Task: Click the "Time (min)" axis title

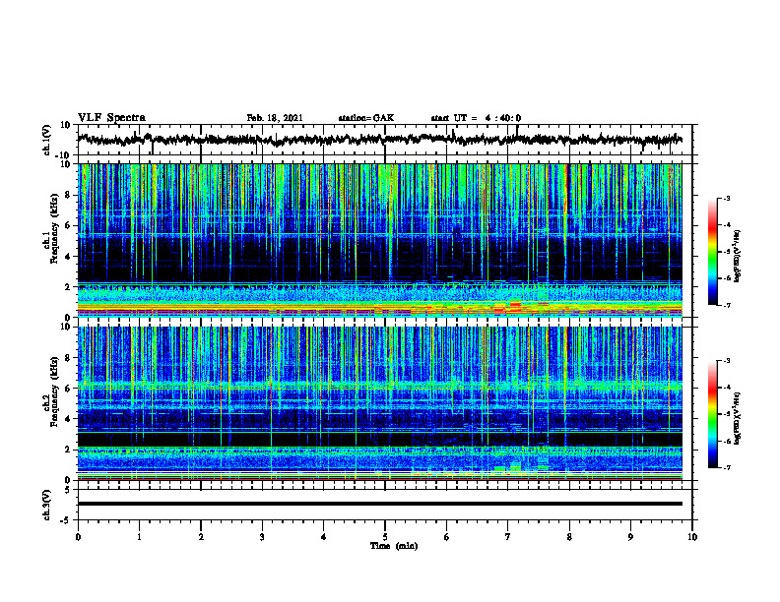Action: tap(394, 546)
